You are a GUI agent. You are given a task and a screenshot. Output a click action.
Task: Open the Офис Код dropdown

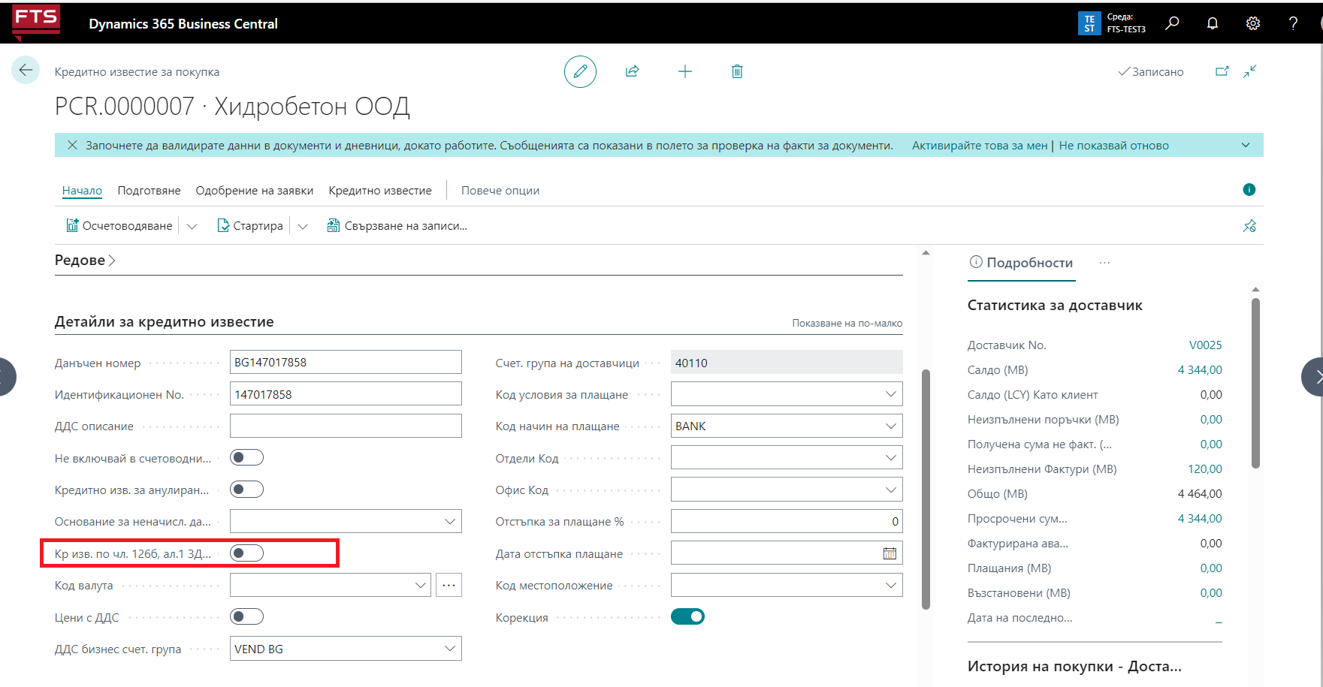891,490
